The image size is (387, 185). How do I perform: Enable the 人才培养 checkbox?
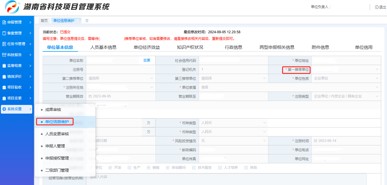[x=220, y=168]
